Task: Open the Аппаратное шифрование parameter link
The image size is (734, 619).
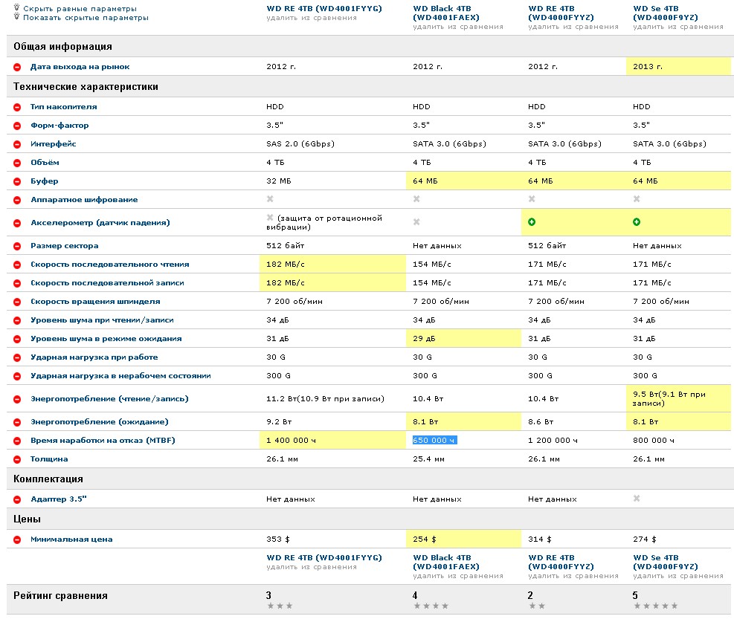Action: (84, 200)
